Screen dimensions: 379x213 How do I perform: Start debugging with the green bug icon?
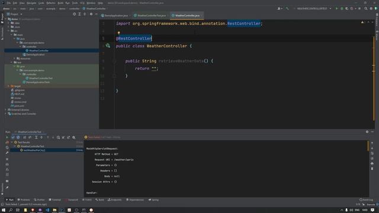click(x=342, y=8)
